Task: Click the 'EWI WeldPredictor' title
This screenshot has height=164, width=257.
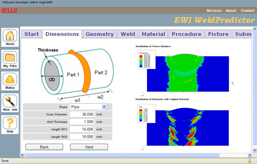Action: coord(215,20)
